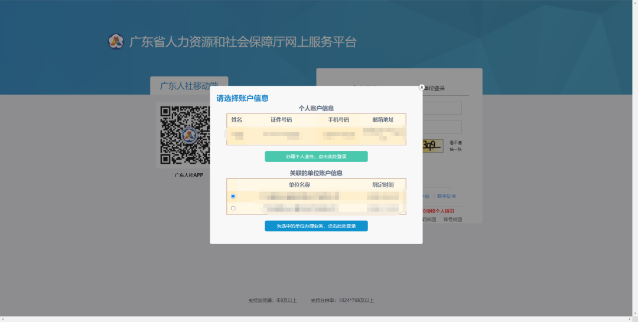The width and height of the screenshot is (638, 322).
Task: Click the 绑定时间 column header
Action: [x=383, y=185]
